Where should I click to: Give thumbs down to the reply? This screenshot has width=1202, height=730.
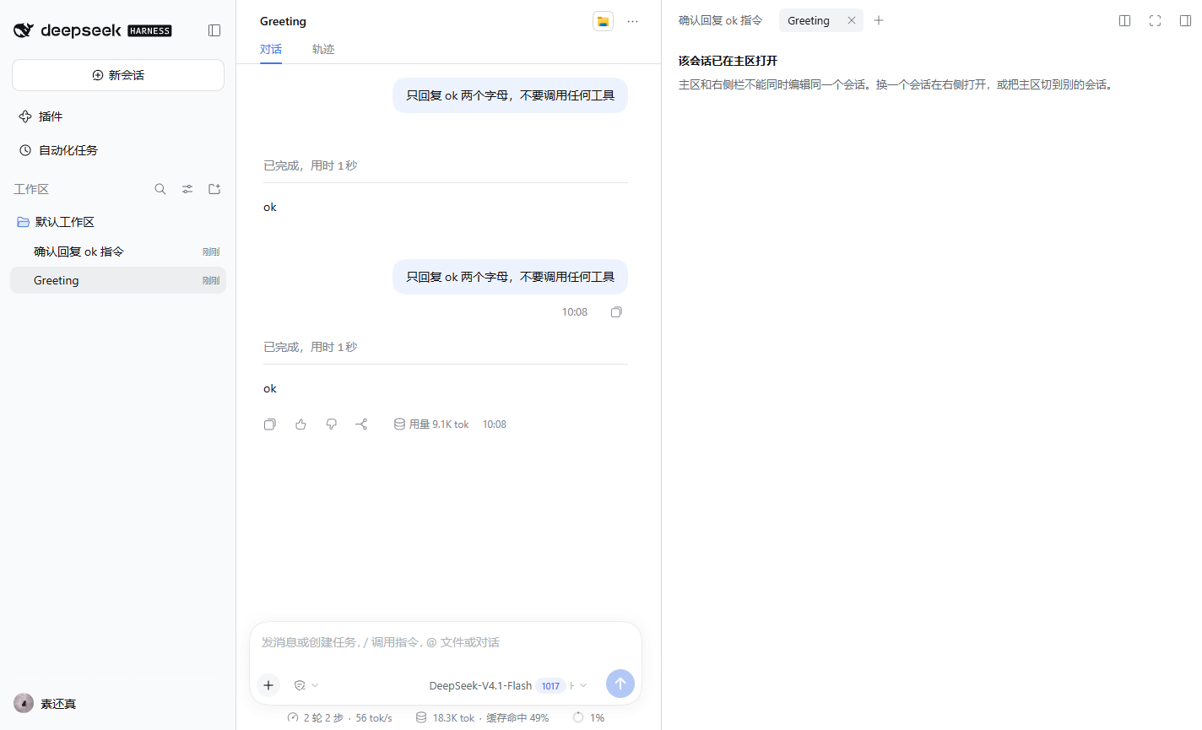click(331, 424)
